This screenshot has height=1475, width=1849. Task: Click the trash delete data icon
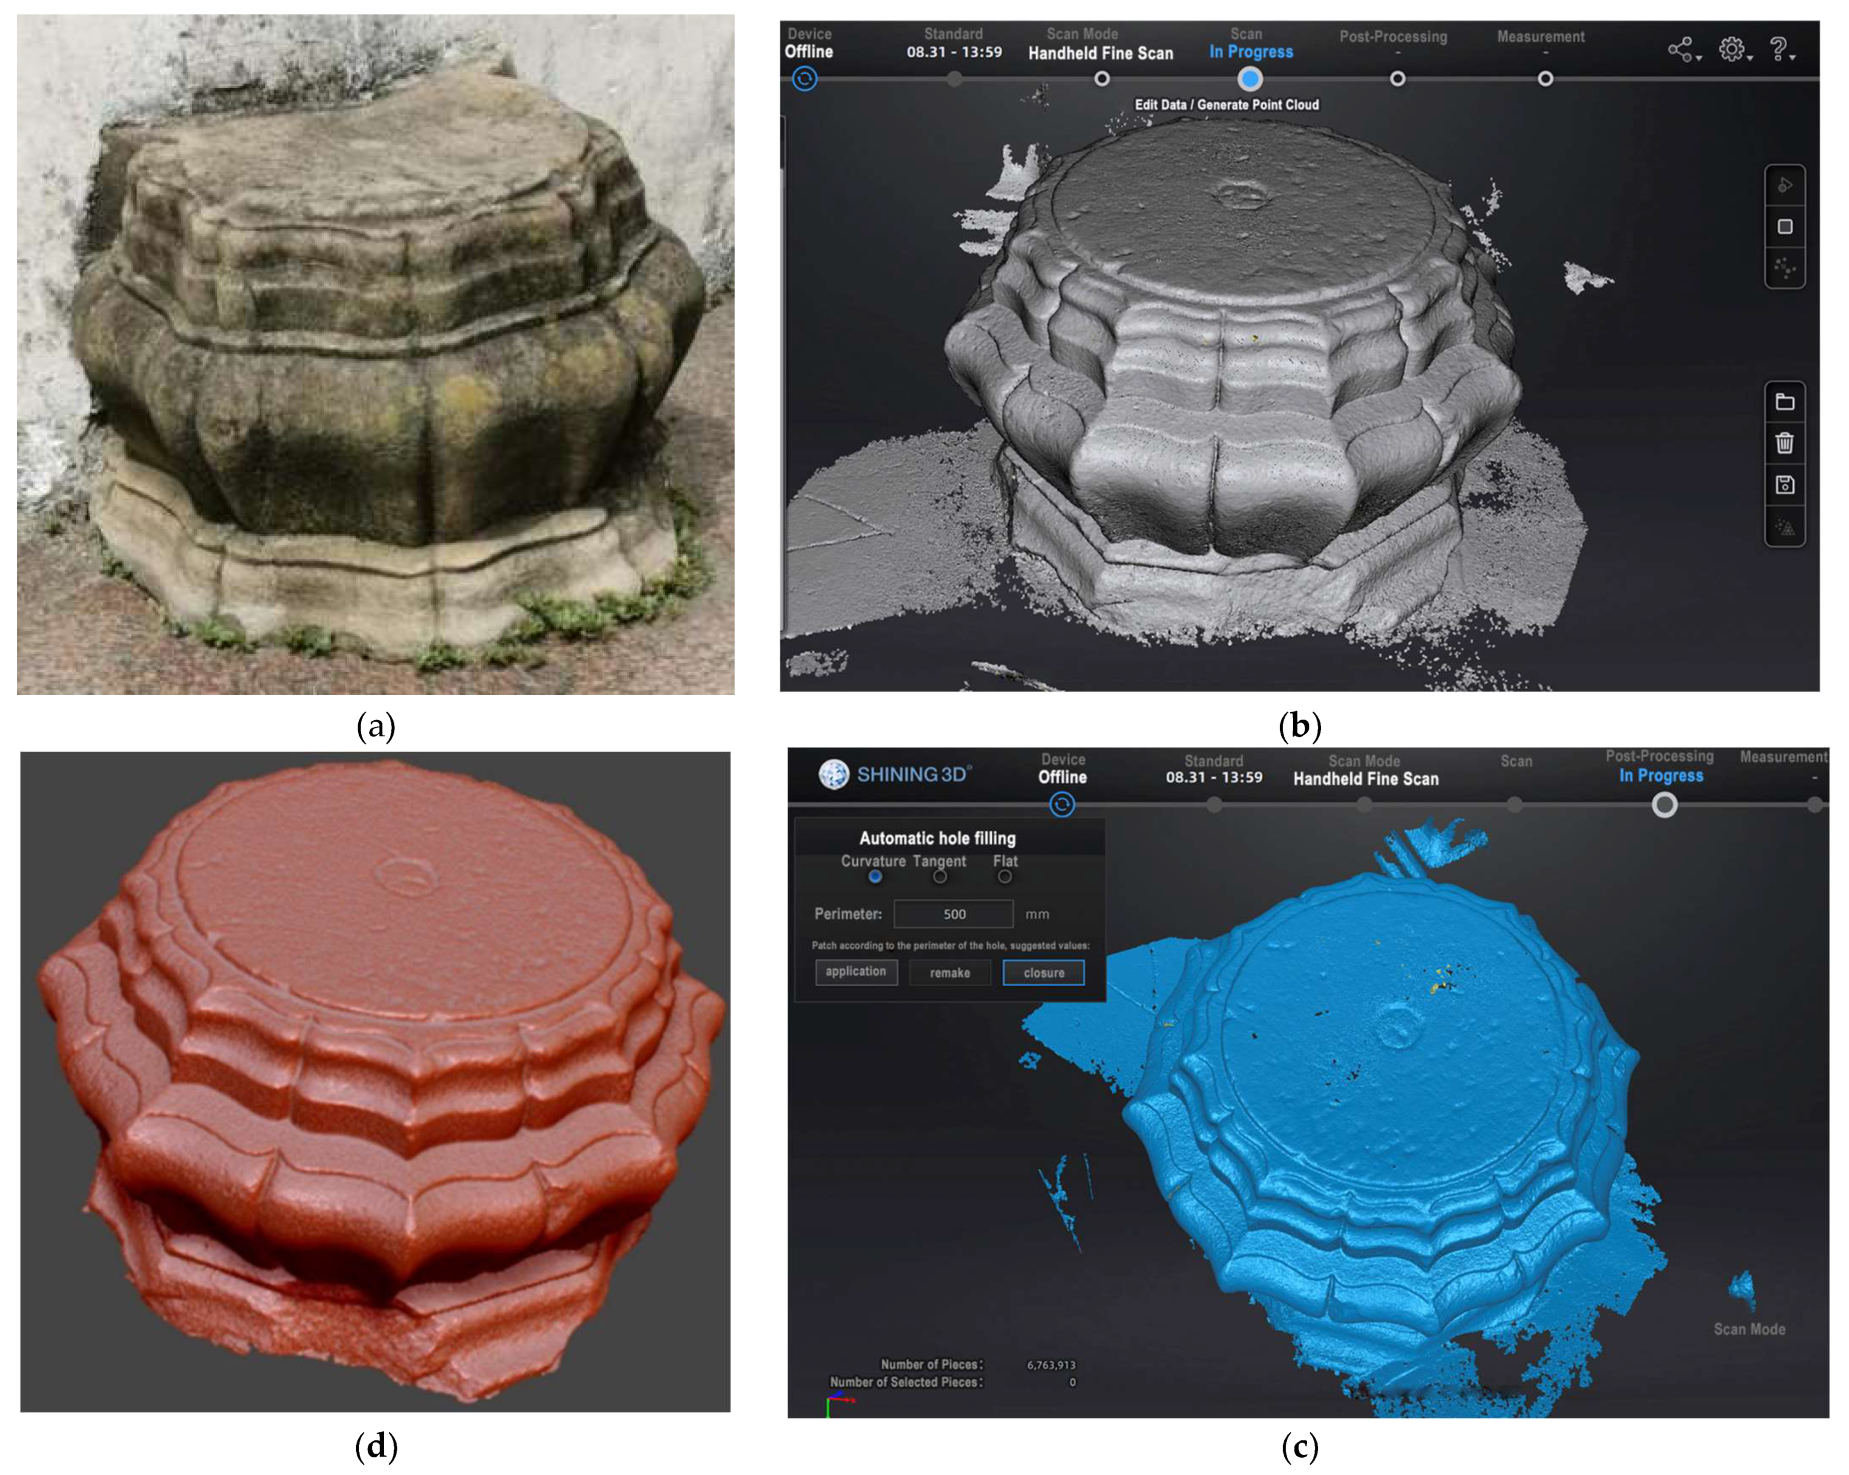[1785, 443]
